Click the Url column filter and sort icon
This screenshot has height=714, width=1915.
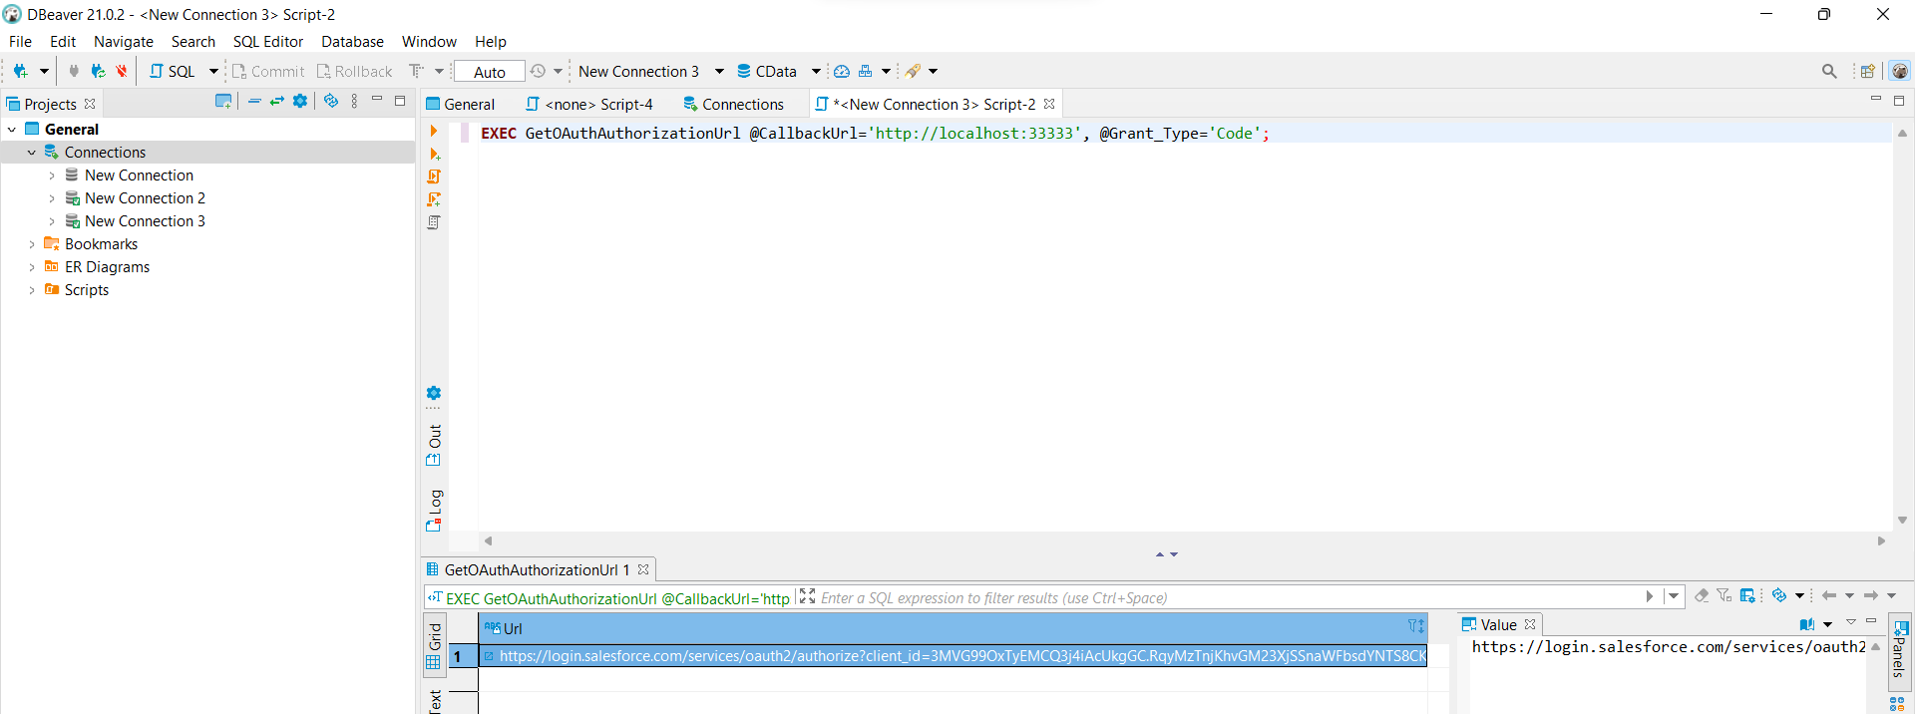pyautogui.click(x=1415, y=627)
